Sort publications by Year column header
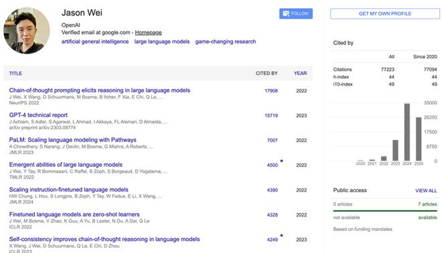This screenshot has width=442, height=253. 300,73
